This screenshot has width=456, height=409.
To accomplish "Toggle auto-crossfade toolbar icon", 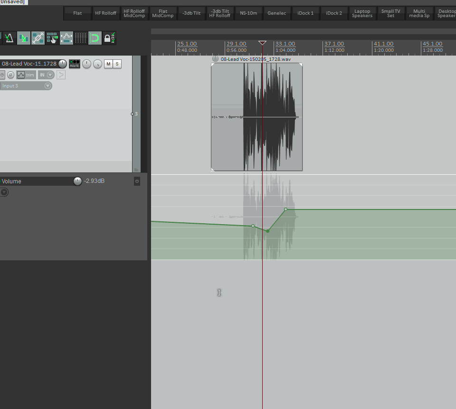I will 24,38.
